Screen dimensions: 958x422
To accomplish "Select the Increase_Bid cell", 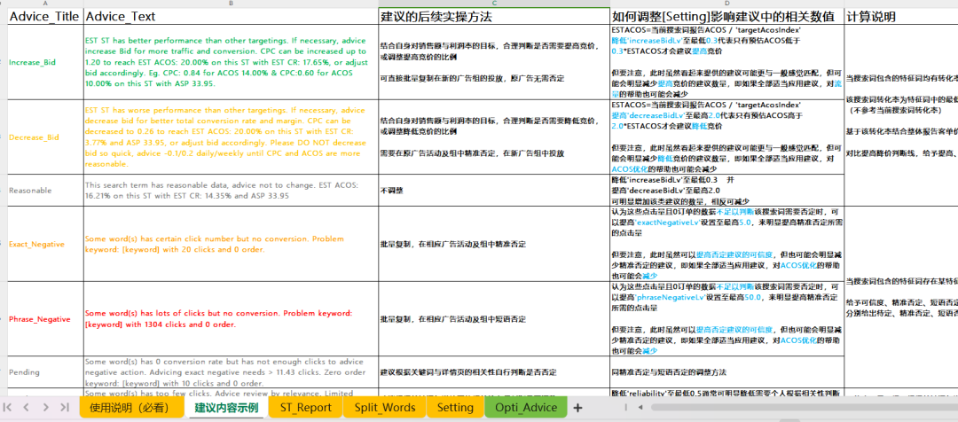I will click(x=46, y=62).
